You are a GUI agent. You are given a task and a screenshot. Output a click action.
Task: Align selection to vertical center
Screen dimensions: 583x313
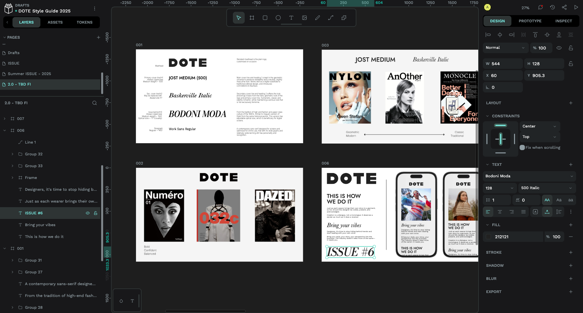pyautogui.click(x=547, y=35)
